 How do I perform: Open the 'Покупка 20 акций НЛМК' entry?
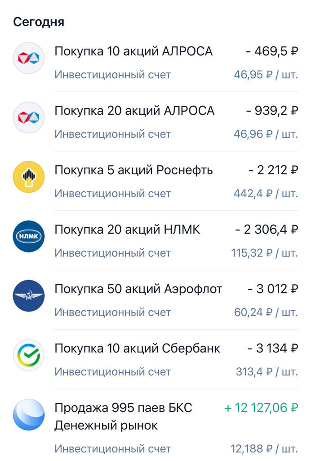127,230
